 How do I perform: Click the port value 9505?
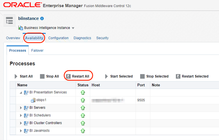(141, 100)
